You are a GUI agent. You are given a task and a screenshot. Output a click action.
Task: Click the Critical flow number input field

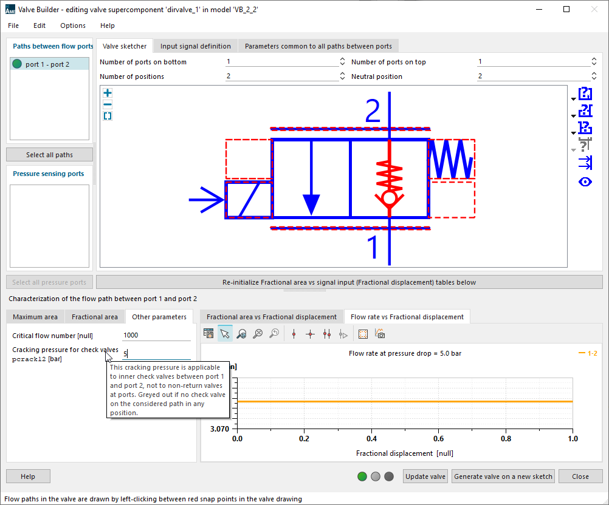[156, 336]
